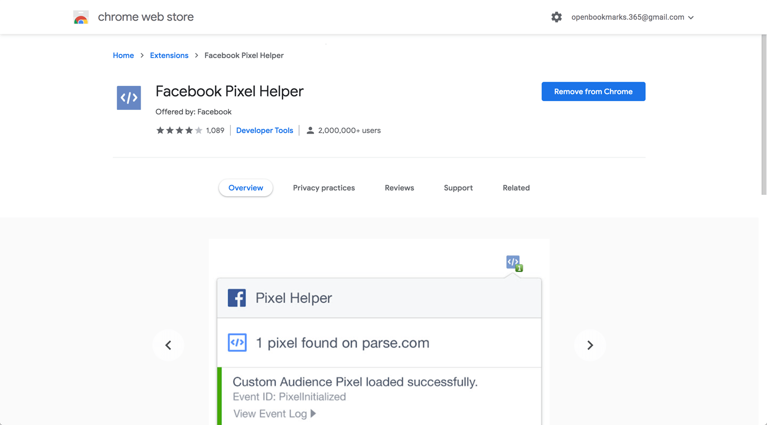
Task: Click Remove from Chrome button
Action: click(593, 91)
